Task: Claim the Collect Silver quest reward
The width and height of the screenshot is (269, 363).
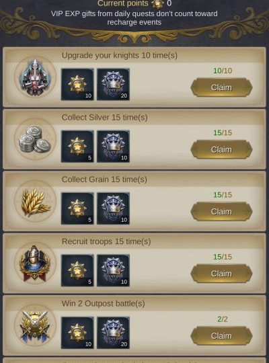Action: 221,149
